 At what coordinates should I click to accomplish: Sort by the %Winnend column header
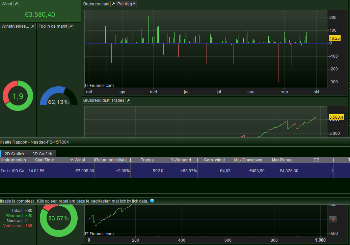point(181,160)
